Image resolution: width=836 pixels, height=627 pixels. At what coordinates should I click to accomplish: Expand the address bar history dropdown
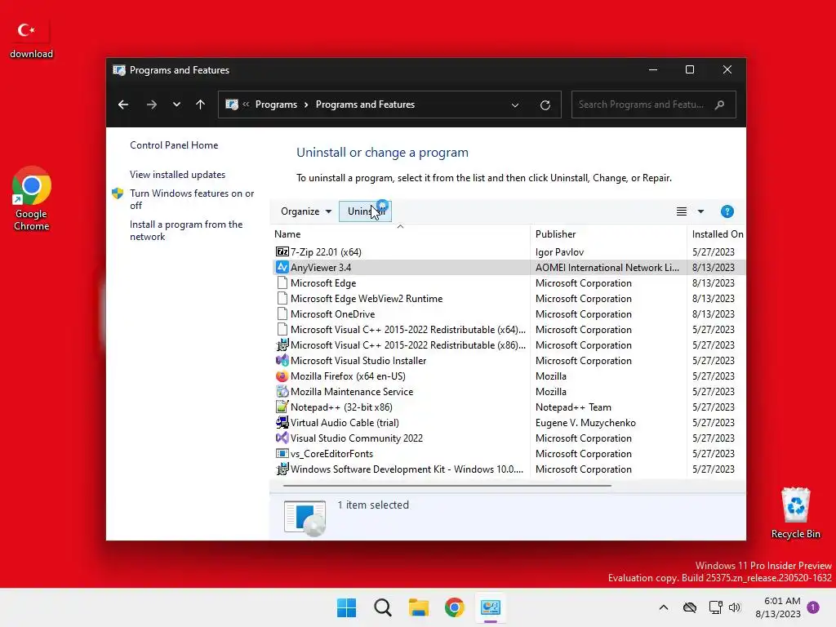[515, 105]
